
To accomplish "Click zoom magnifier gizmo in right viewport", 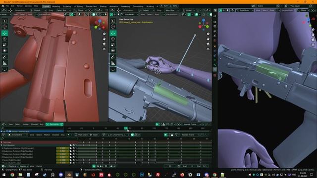I will coord(313,30).
